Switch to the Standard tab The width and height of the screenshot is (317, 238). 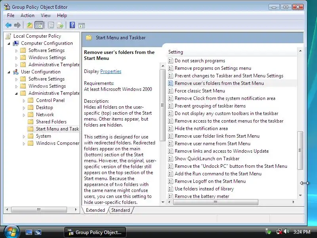(120, 210)
